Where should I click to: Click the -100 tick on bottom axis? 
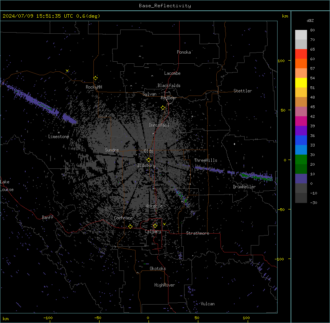click(48, 318)
